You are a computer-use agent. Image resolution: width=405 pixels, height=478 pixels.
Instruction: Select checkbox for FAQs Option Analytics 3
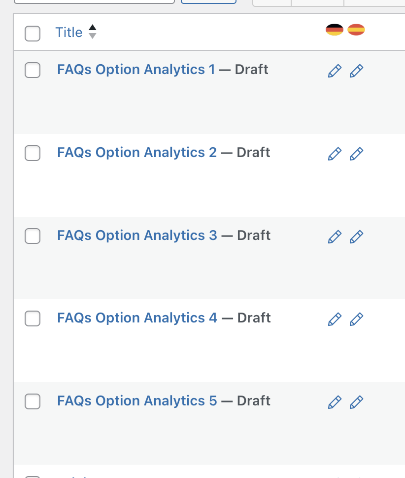point(33,236)
